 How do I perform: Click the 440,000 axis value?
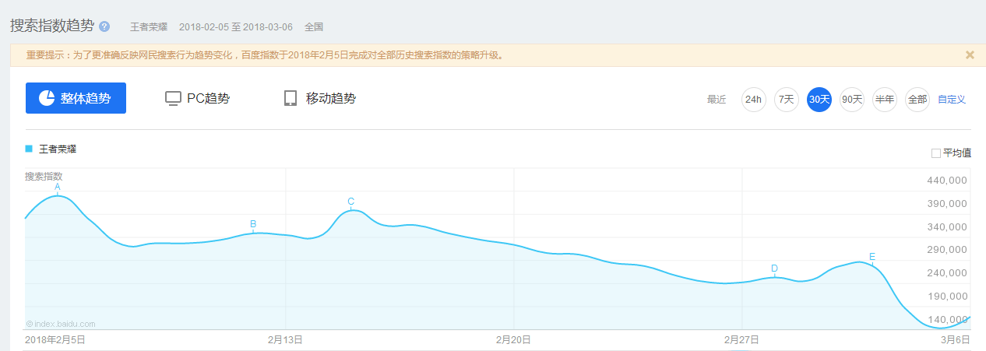(948, 181)
